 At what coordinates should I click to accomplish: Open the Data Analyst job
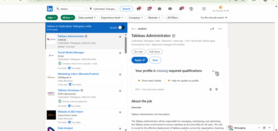click(x=65, y=128)
